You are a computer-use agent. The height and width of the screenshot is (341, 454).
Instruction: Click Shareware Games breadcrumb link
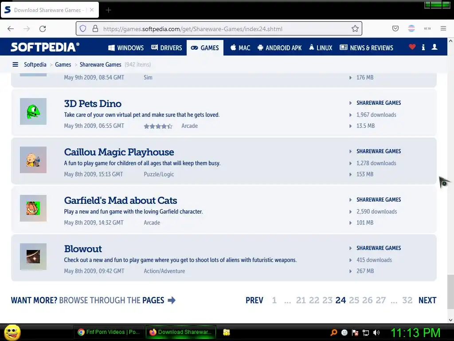[x=100, y=64]
